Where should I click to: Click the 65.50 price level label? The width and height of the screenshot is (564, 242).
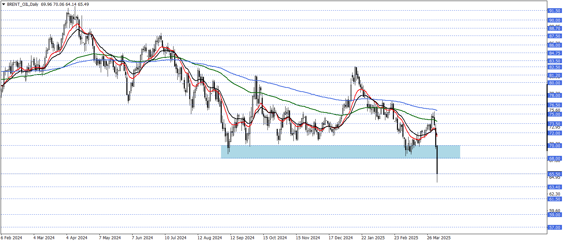pos(555,174)
